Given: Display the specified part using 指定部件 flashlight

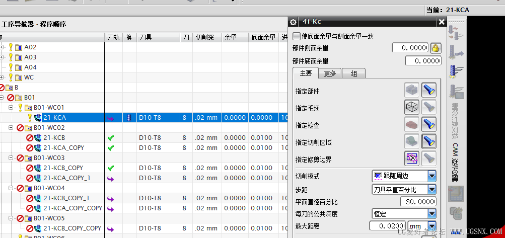Looking at the screenshot, I should coord(428,90).
